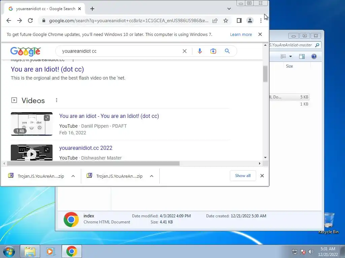
Task: Start voice search with microphone
Action: [x=200, y=51]
